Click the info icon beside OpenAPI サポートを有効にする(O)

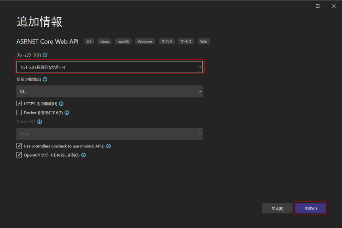point(83,155)
